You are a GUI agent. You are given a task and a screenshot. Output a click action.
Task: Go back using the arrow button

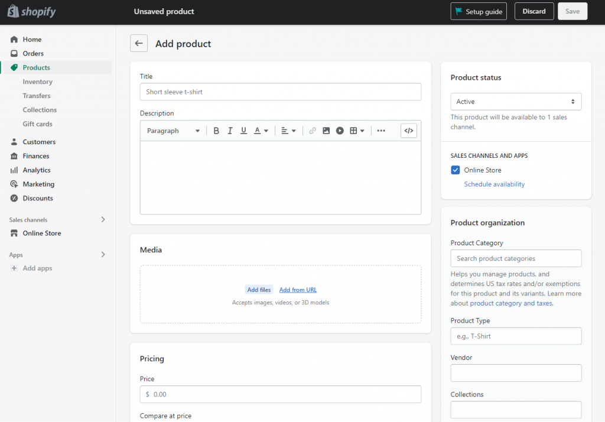(139, 43)
